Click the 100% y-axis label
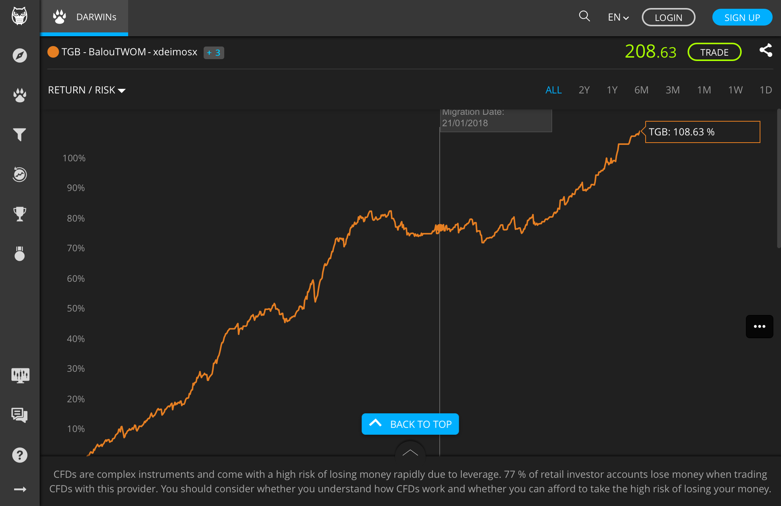781x506 pixels. click(x=74, y=158)
